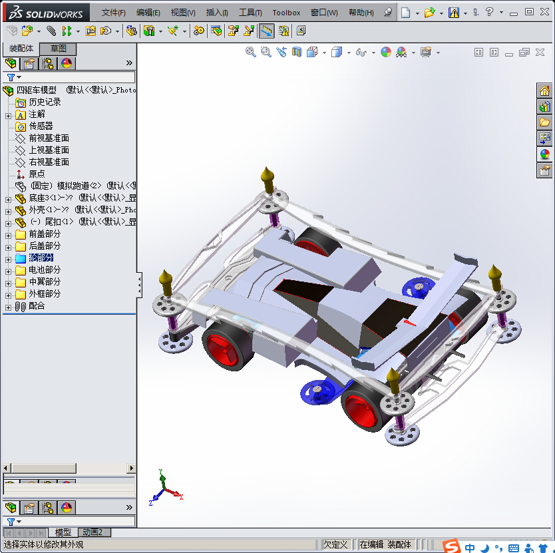Open the Toolbox menu
Screen dimensions: 555x553
[x=286, y=13]
